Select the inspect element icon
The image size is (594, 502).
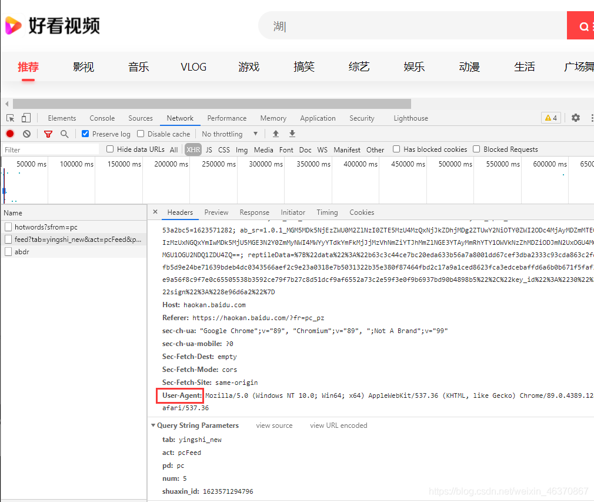10,118
